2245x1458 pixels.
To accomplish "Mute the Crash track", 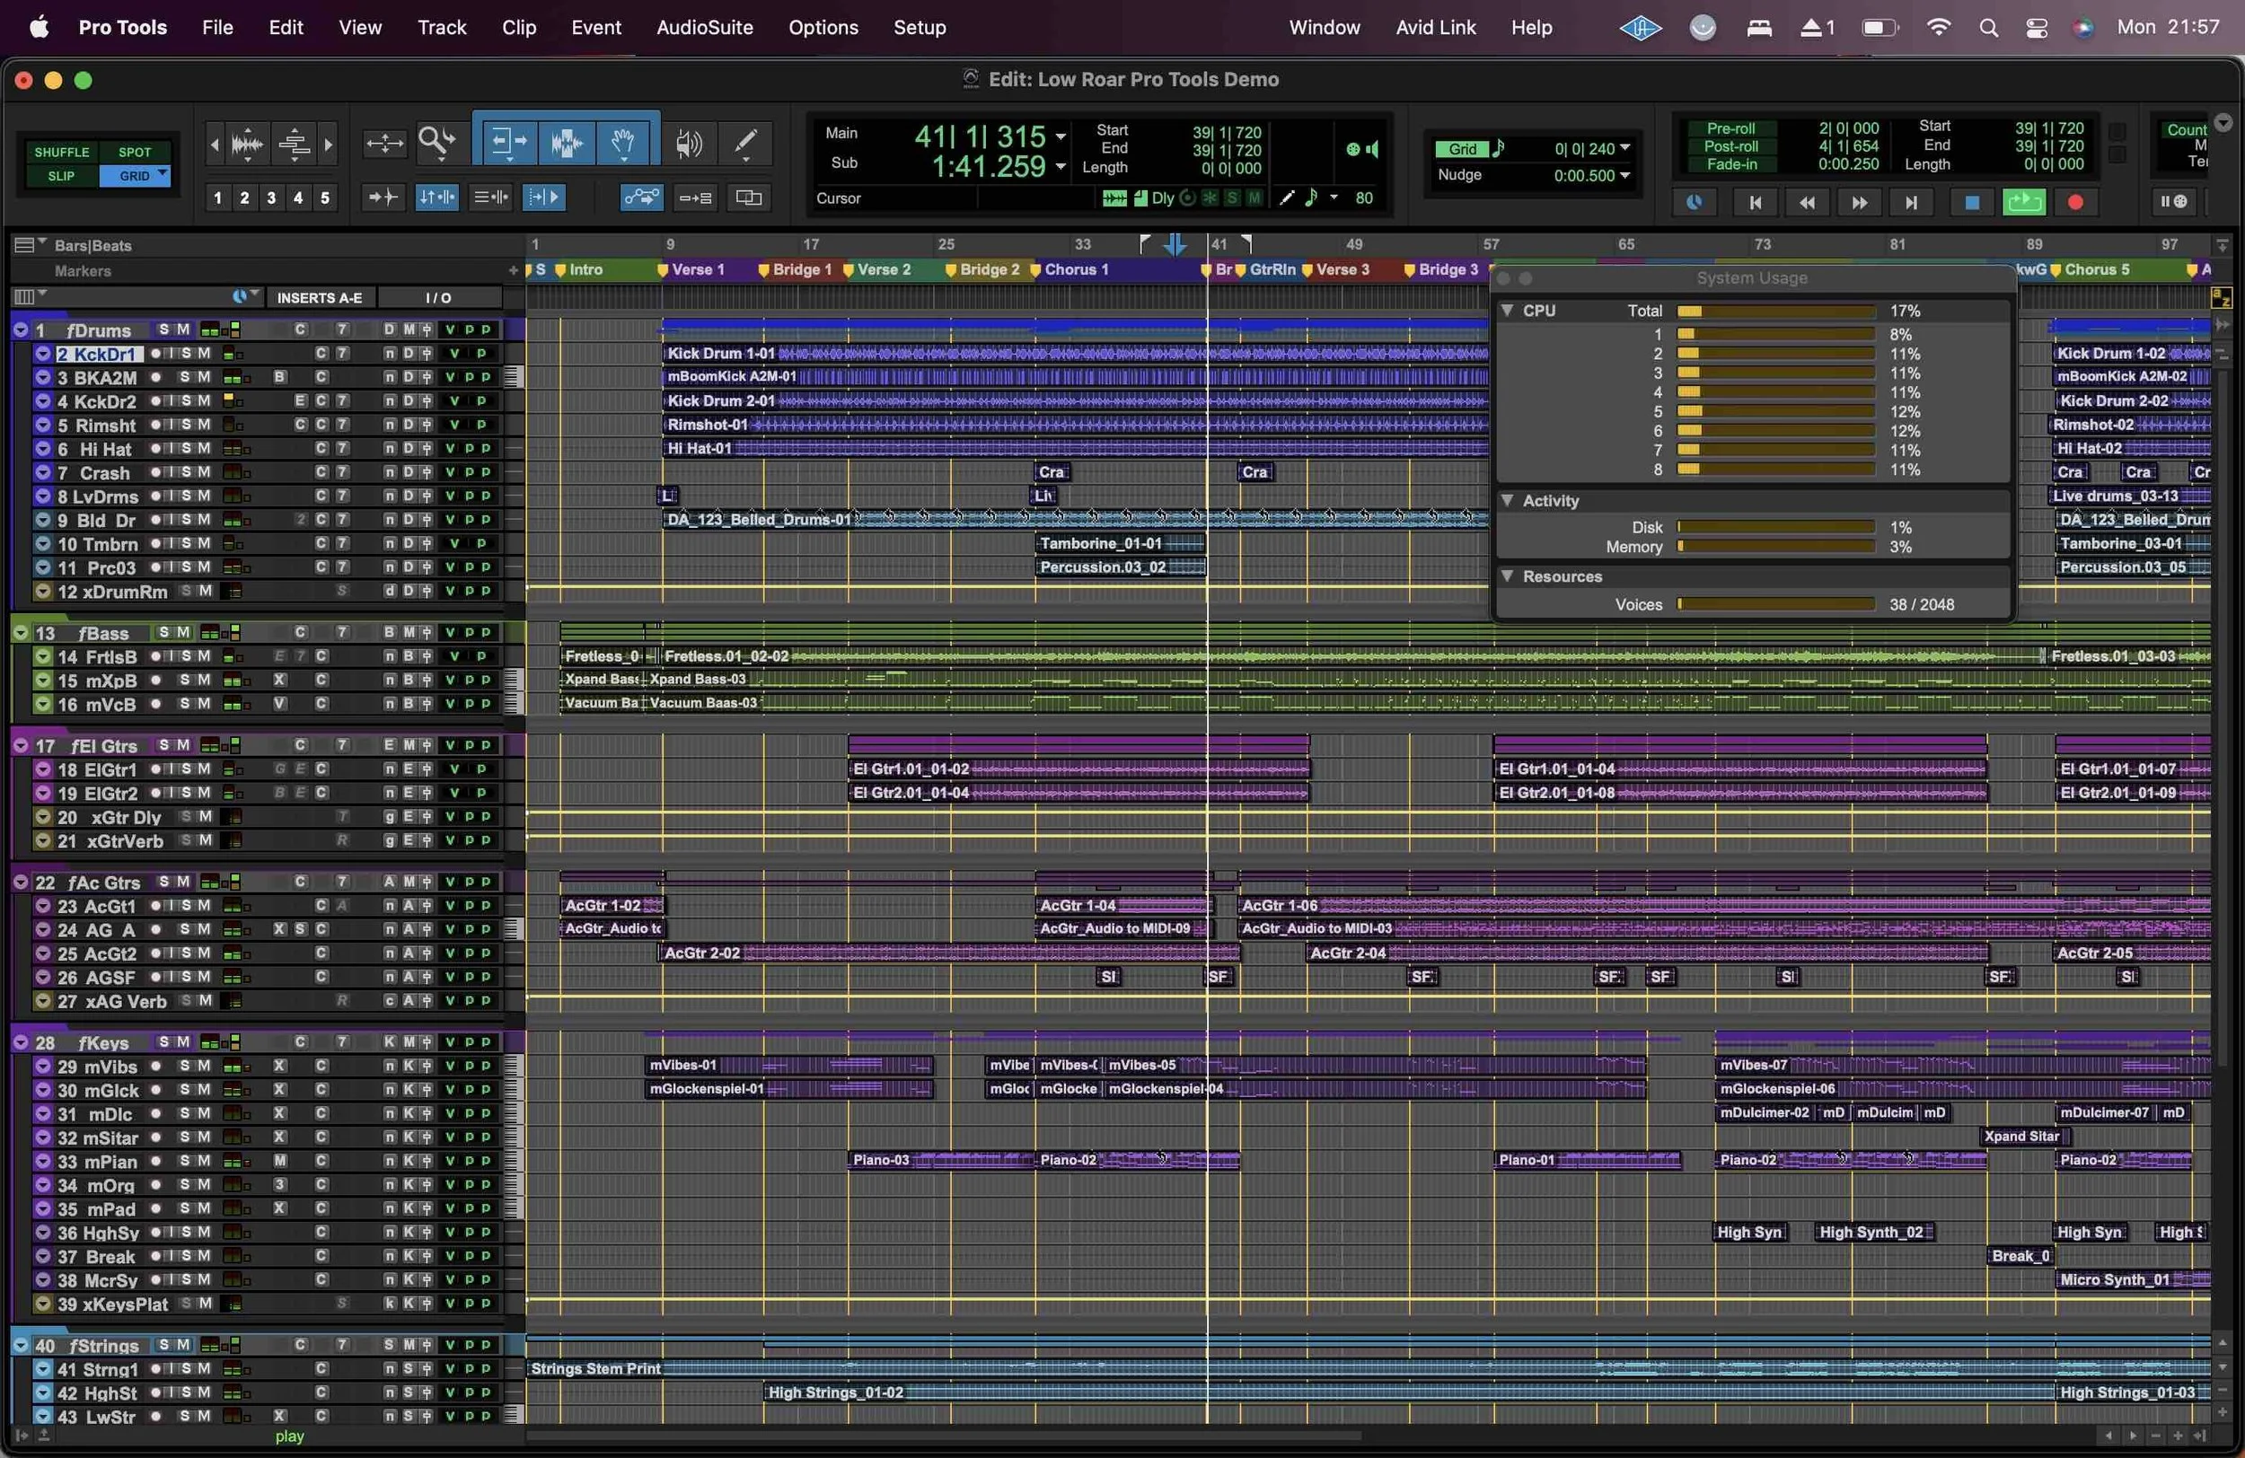I will pyautogui.click(x=204, y=472).
